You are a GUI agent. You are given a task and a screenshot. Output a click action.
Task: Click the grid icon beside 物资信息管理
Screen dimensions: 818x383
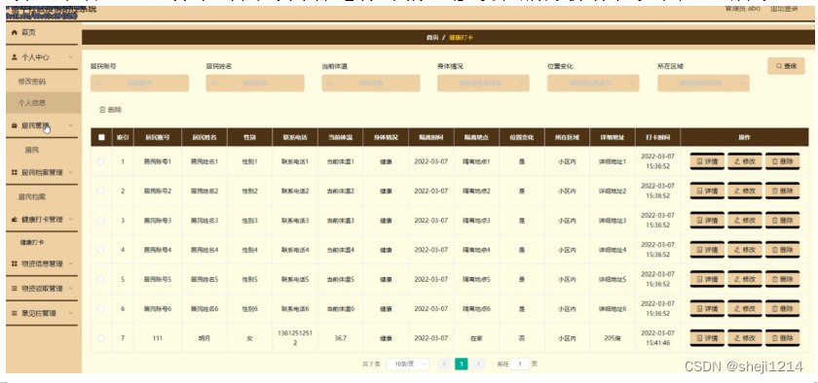[15, 264]
